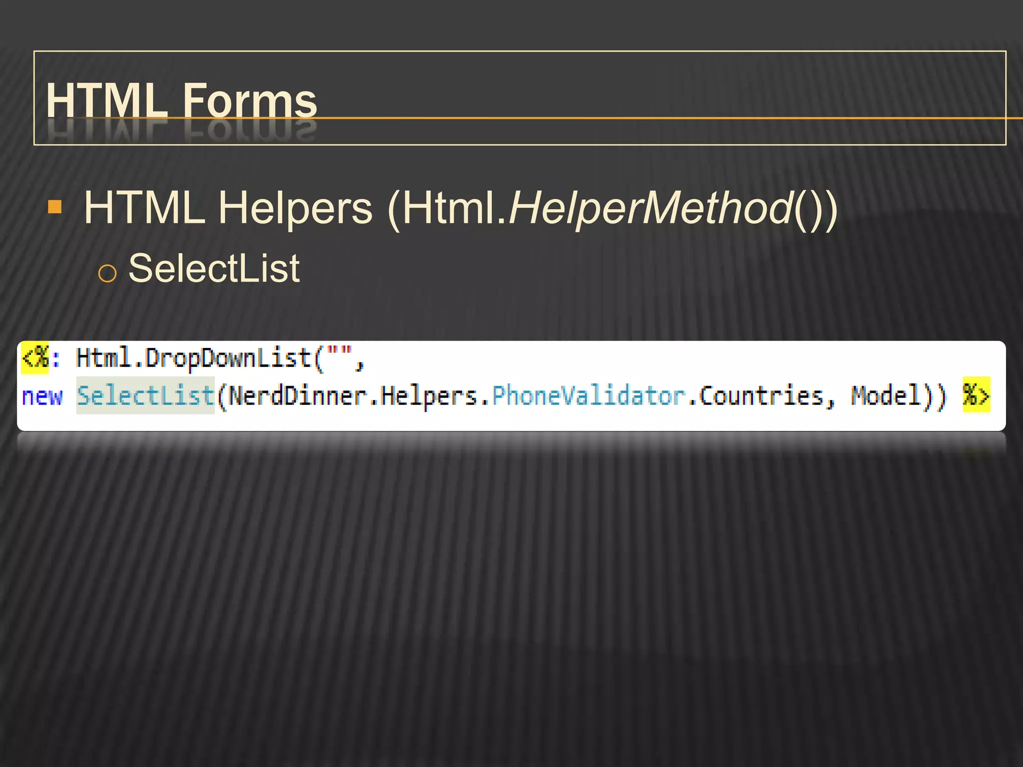This screenshot has width=1023, height=767.
Task: Click Countries property in the code
Action: (x=761, y=396)
